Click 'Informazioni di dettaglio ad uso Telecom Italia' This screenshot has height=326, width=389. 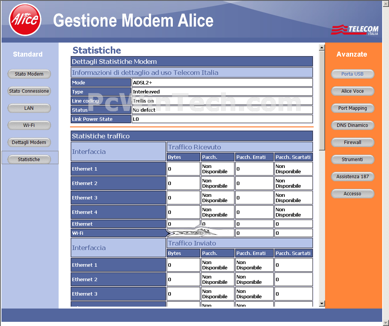coord(192,73)
